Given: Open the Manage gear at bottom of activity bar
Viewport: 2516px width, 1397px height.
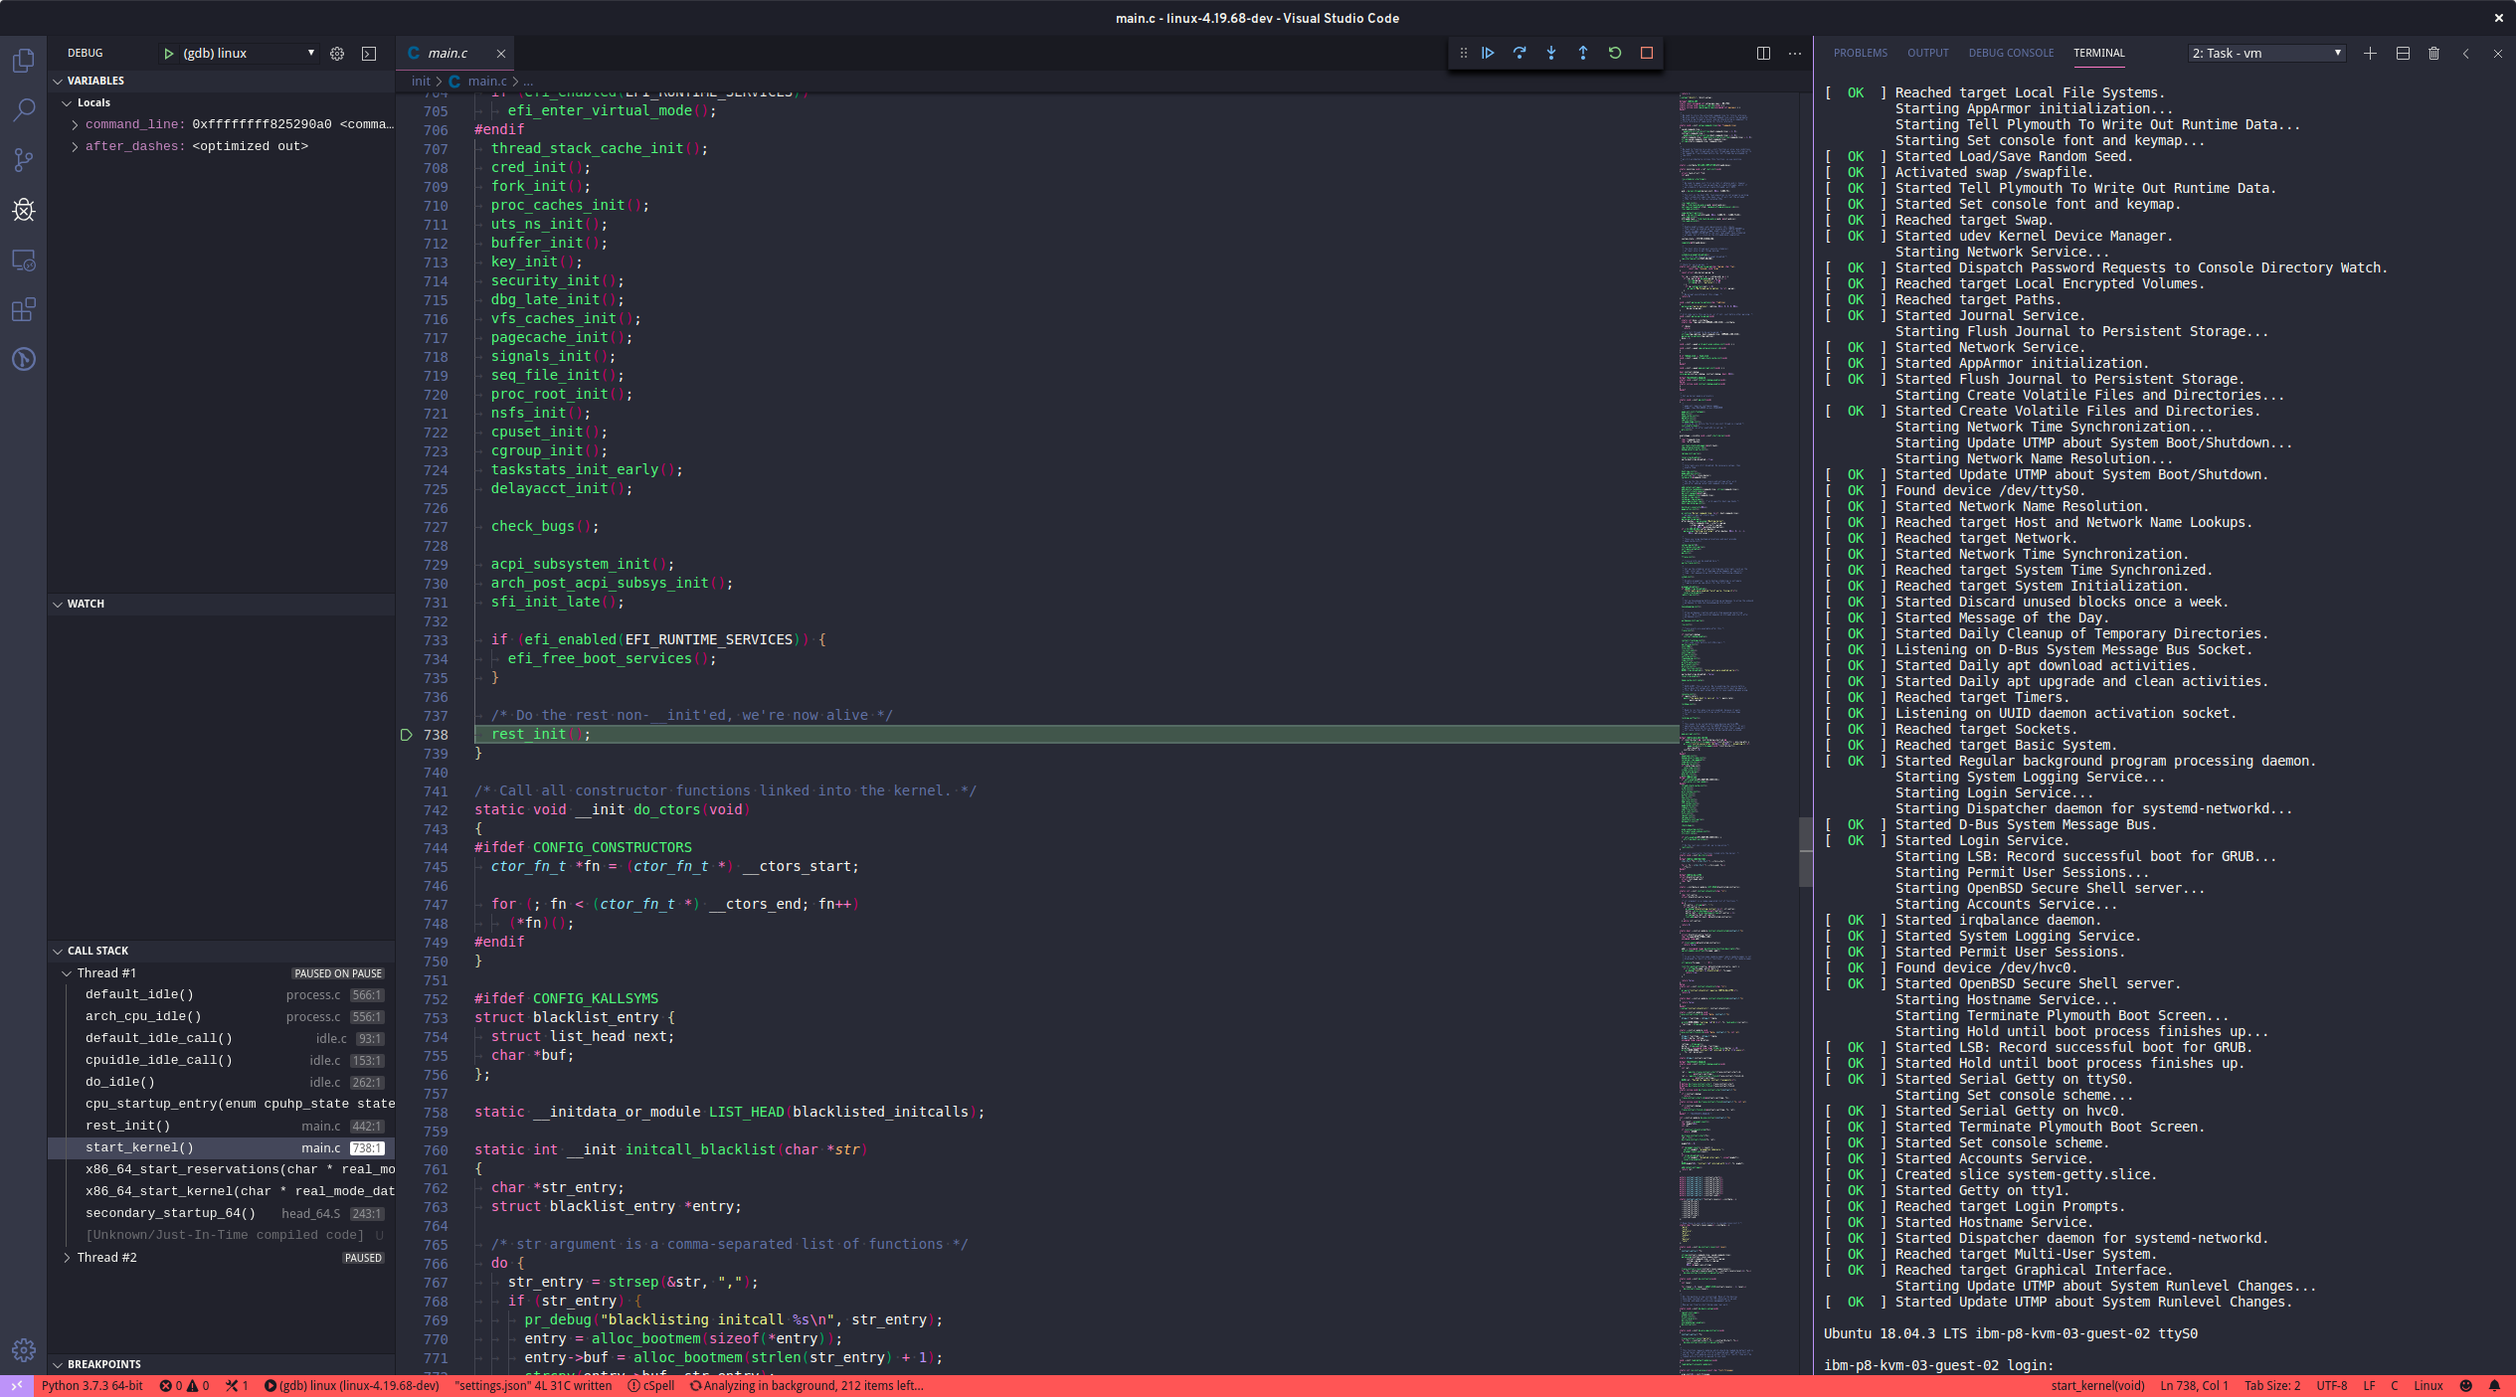Looking at the screenshot, I should 24,1350.
